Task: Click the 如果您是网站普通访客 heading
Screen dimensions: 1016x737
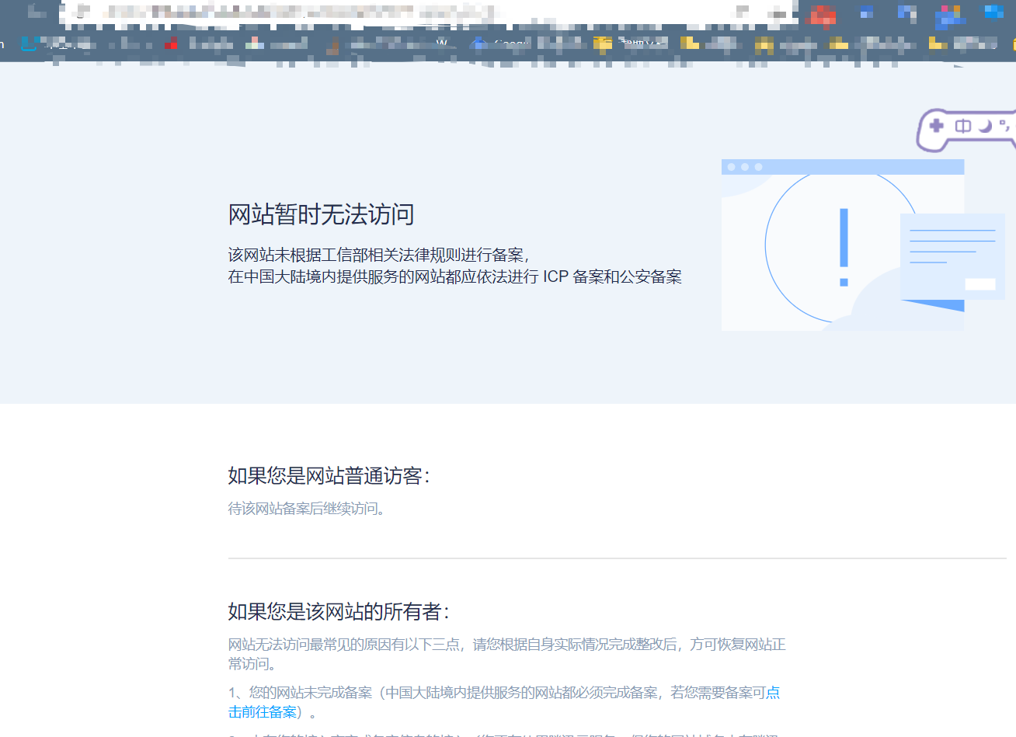Action: [329, 476]
